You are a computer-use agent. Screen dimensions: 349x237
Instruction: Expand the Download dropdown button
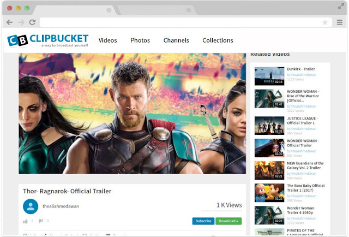click(x=228, y=221)
